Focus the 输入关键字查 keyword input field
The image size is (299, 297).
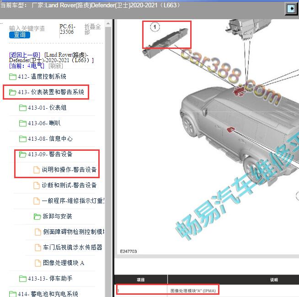27,28
